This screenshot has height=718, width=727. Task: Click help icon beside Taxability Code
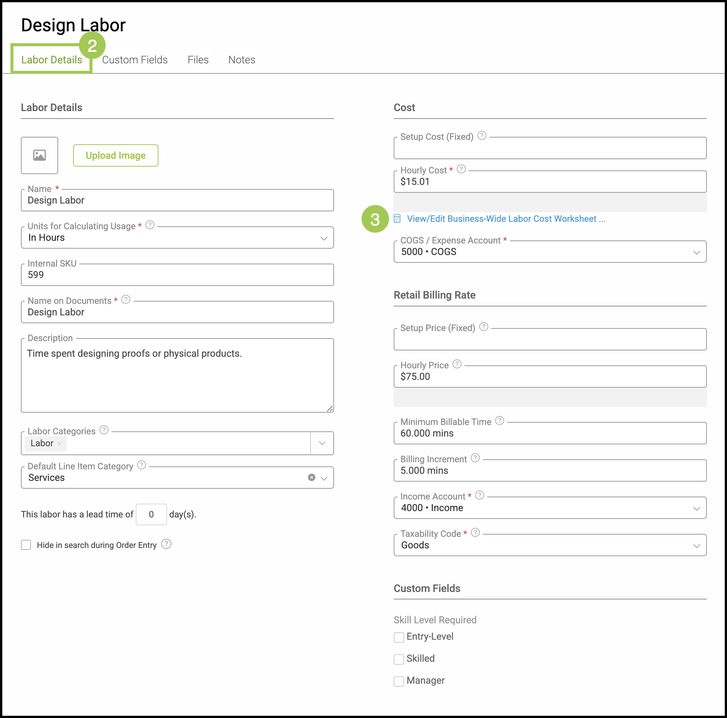coord(475,532)
